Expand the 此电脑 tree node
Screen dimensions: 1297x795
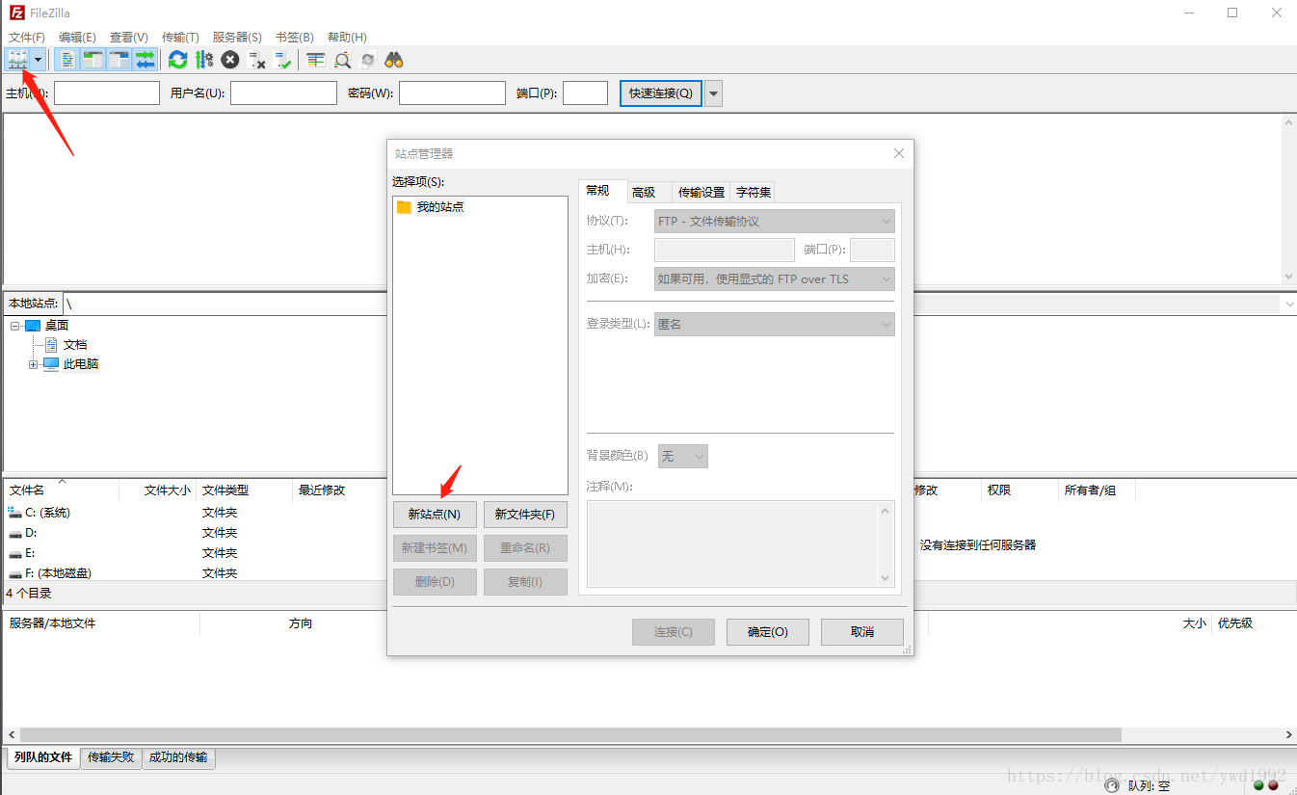click(x=34, y=364)
